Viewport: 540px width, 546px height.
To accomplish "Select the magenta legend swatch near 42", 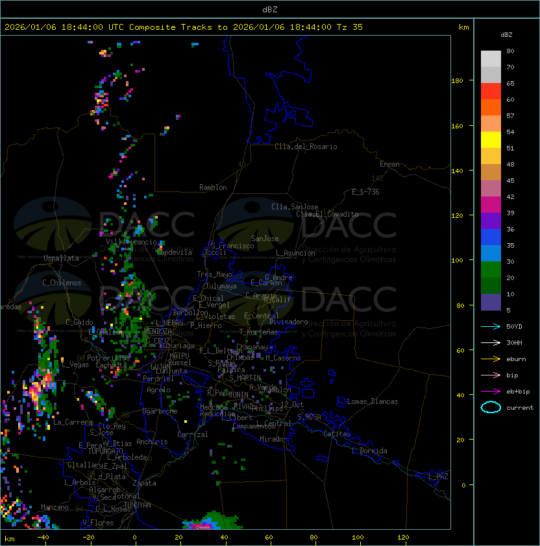I will point(491,205).
